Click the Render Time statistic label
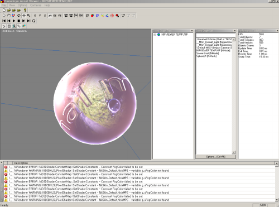This screenshot has height=207, width=279. point(245,54)
